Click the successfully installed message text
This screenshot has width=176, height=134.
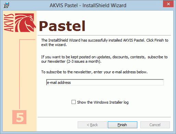click(105, 43)
